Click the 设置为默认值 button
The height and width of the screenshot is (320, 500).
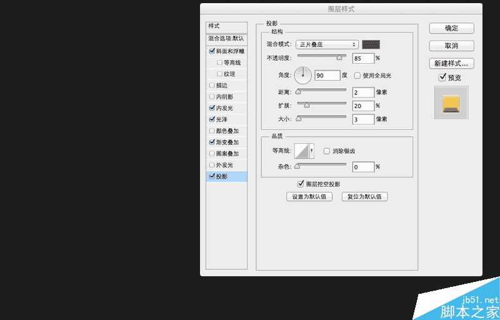click(x=309, y=196)
